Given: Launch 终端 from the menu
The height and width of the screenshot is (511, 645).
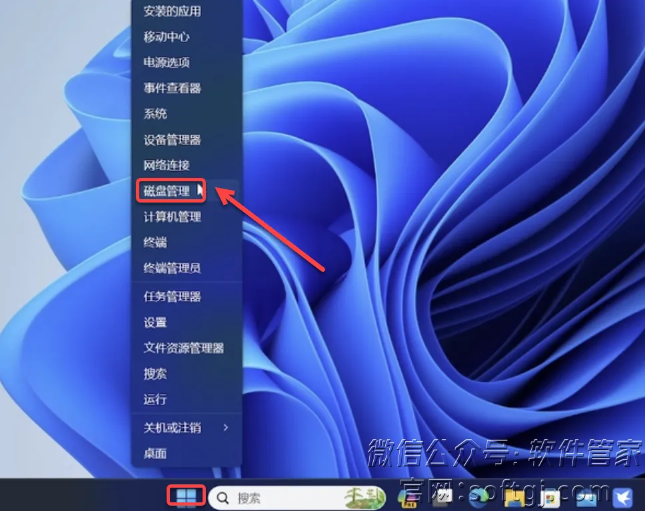Looking at the screenshot, I should [187, 243].
